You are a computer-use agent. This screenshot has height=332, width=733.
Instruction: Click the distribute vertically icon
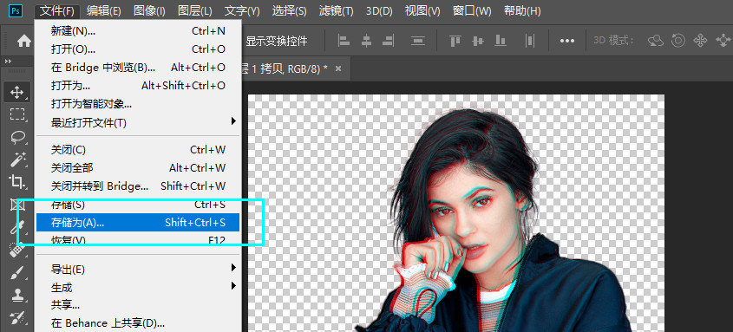(x=417, y=41)
